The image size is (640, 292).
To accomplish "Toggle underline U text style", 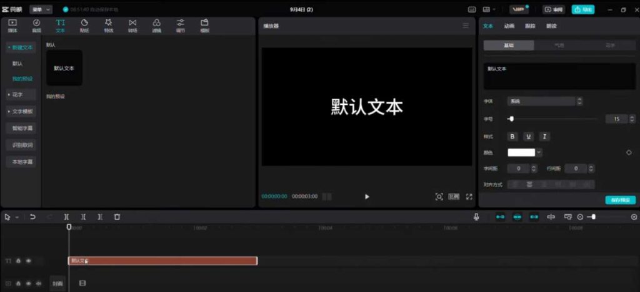I will (529, 137).
